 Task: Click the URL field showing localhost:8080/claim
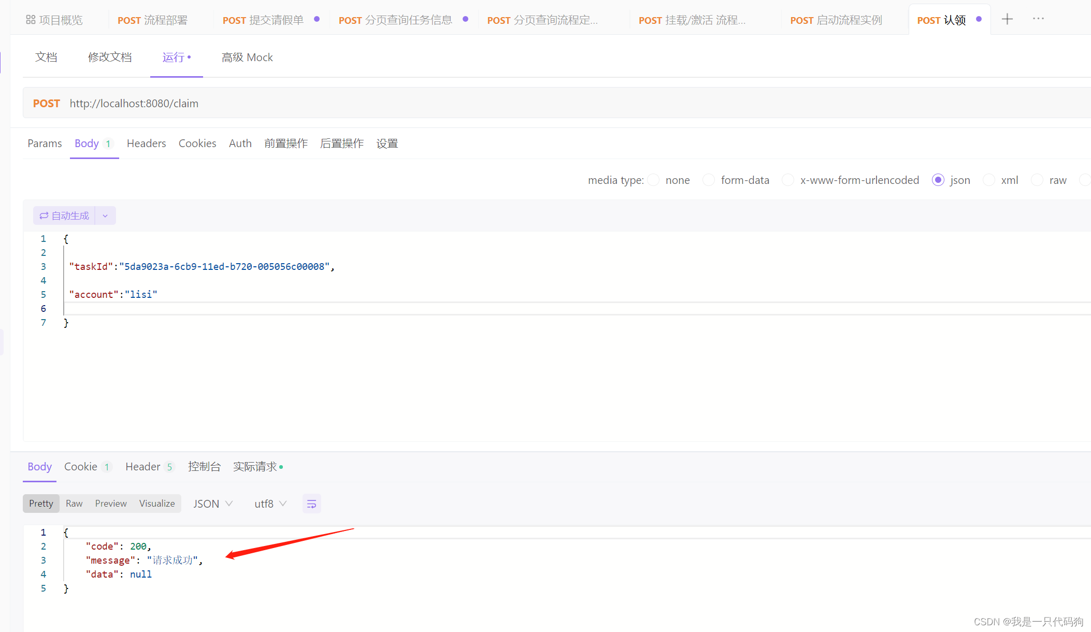(134, 103)
